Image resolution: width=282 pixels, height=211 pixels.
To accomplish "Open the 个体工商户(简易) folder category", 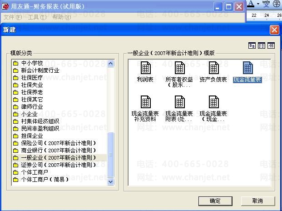I will click(x=41, y=180).
